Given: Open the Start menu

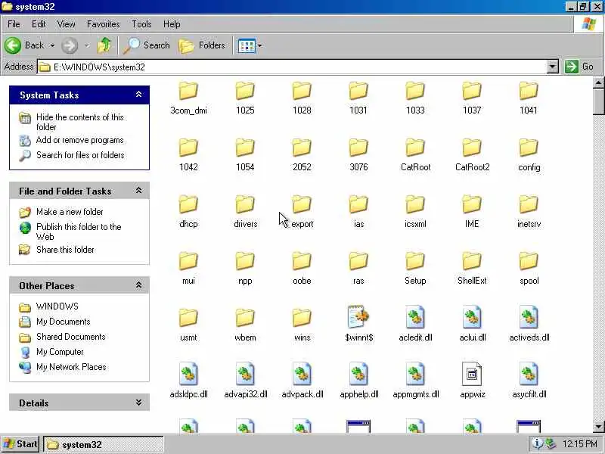Looking at the screenshot, I should (x=20, y=444).
